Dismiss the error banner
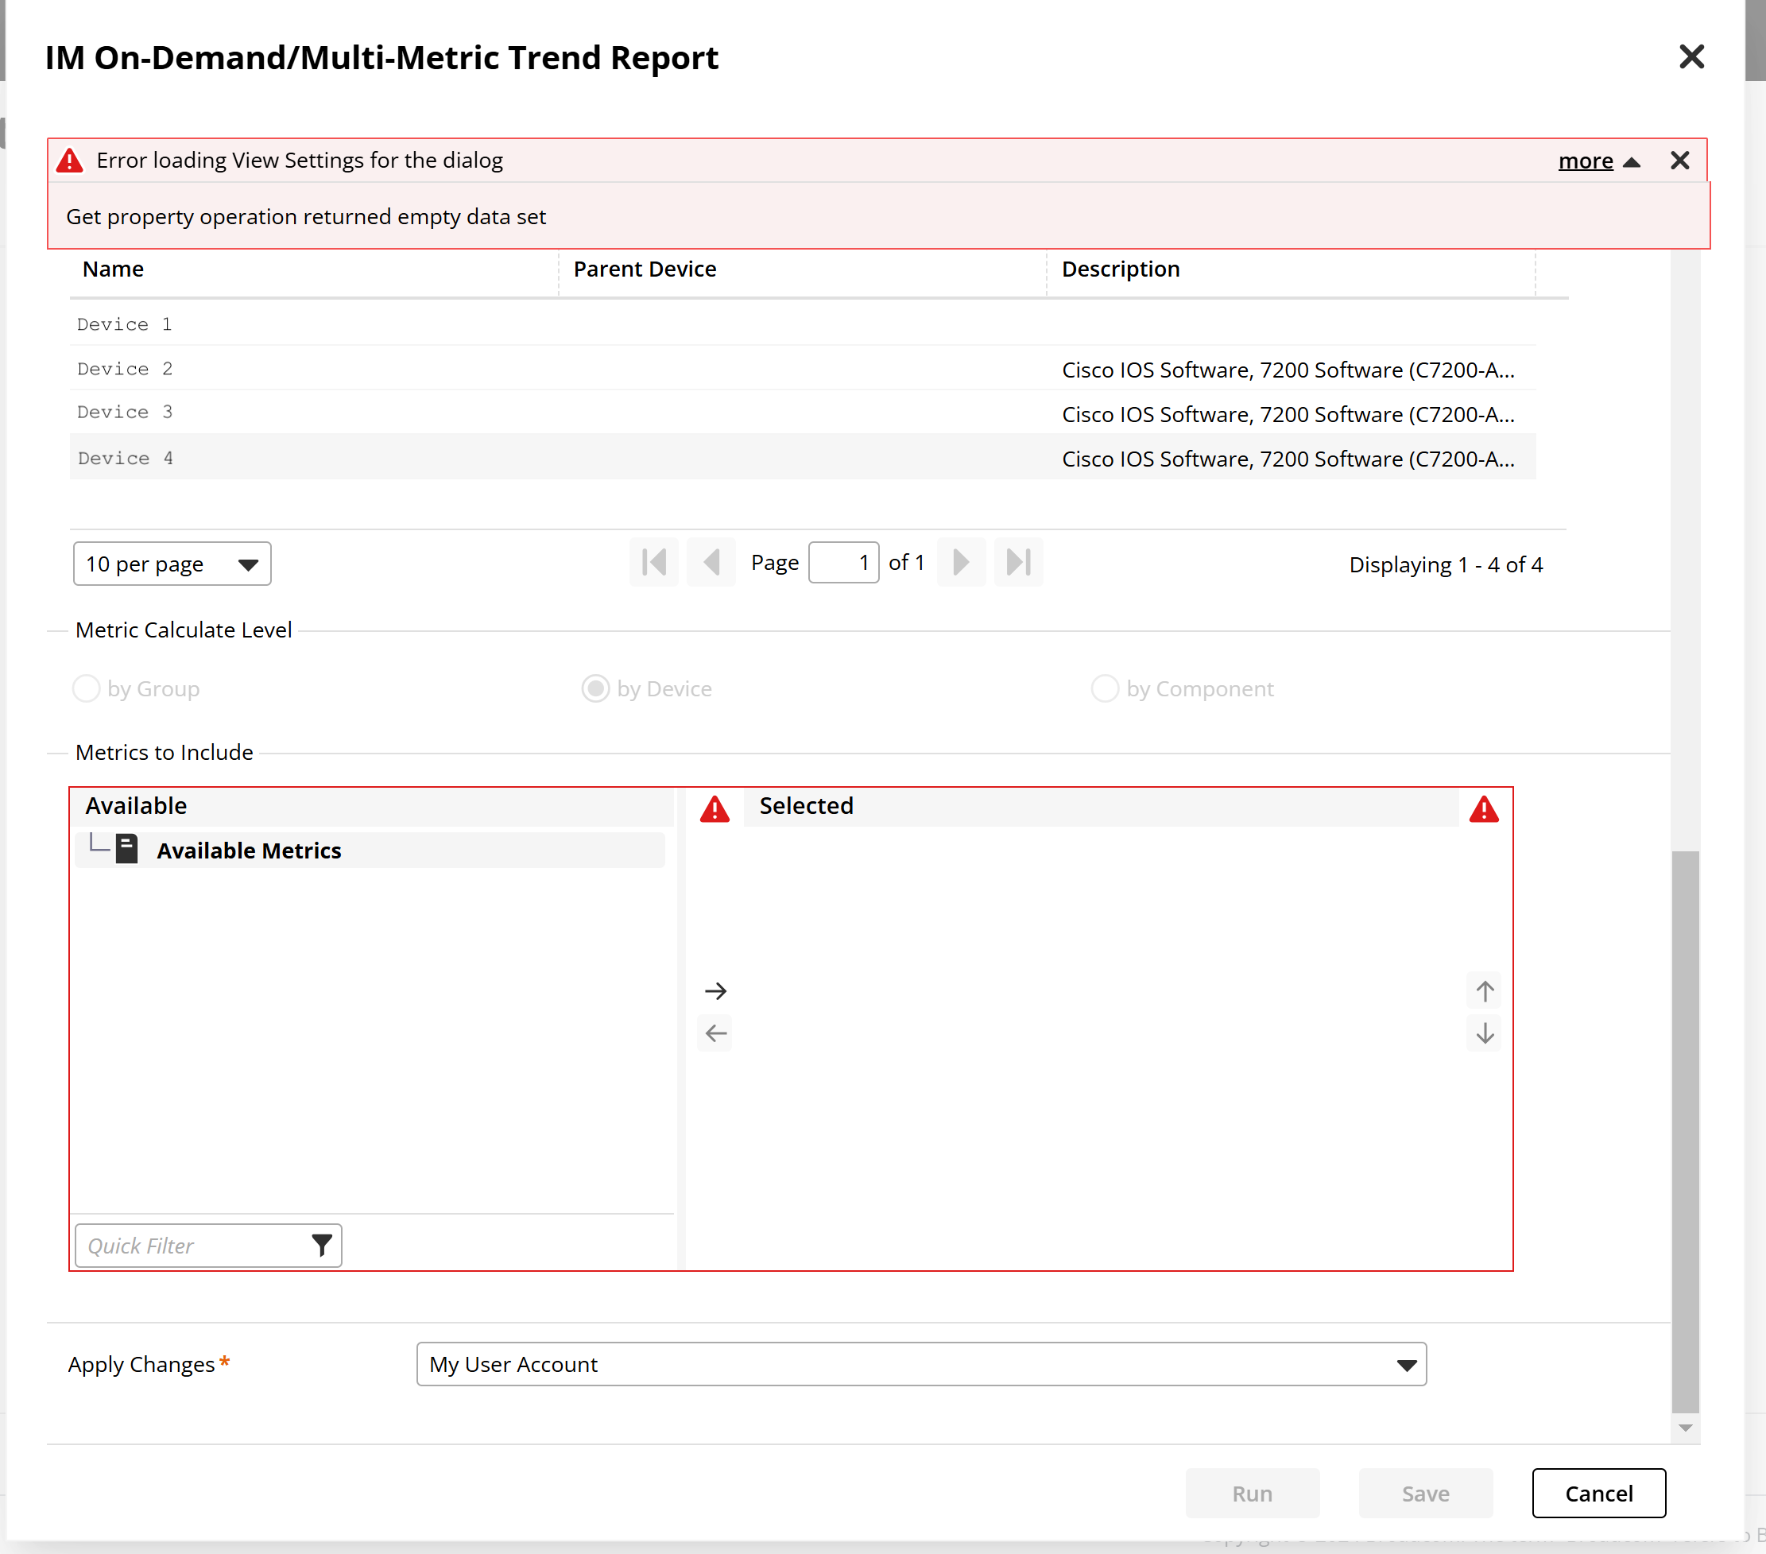 (x=1679, y=161)
